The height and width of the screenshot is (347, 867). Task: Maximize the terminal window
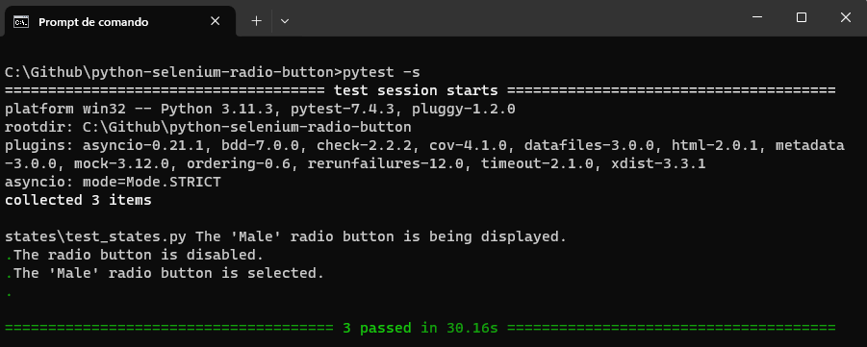tap(802, 17)
